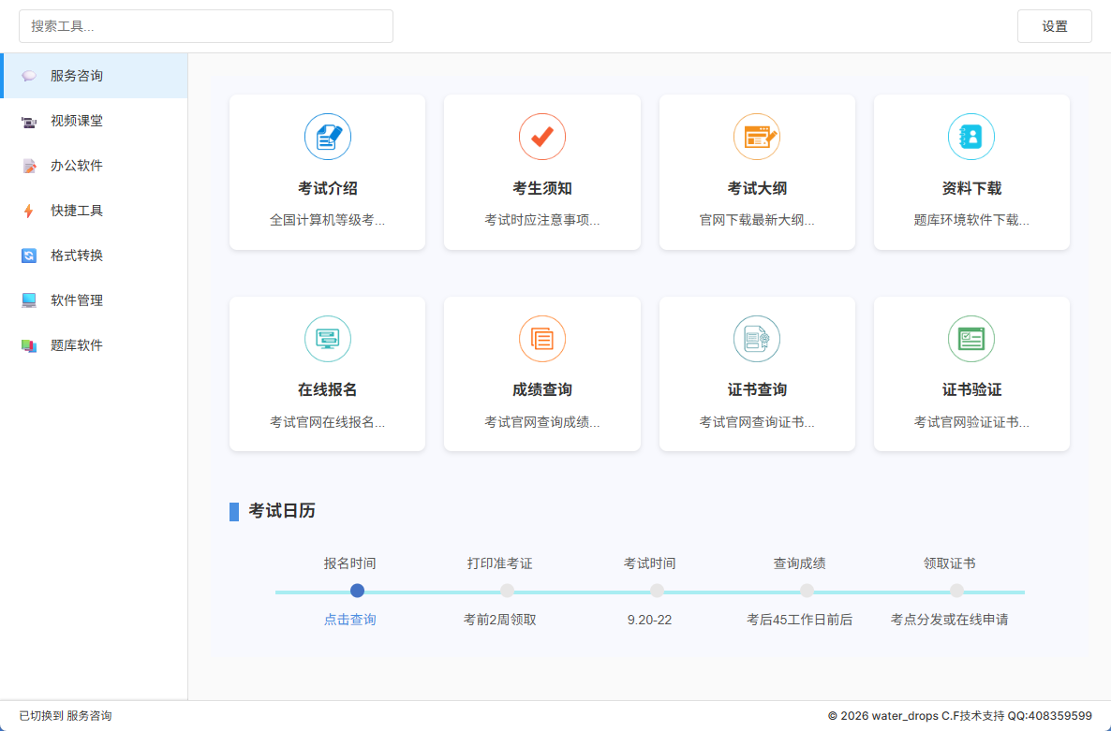Open the 软件管理 monitor icon

coord(30,300)
